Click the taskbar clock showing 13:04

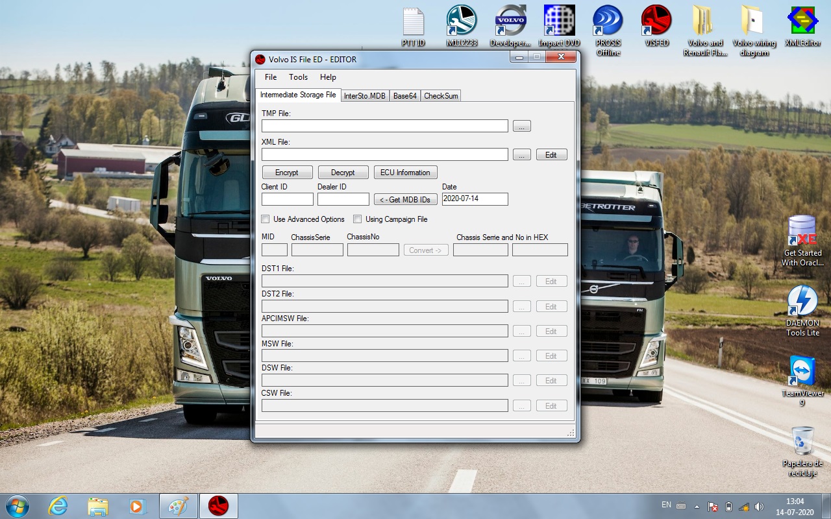tap(795, 501)
